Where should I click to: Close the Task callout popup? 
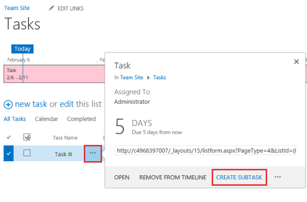296,61
